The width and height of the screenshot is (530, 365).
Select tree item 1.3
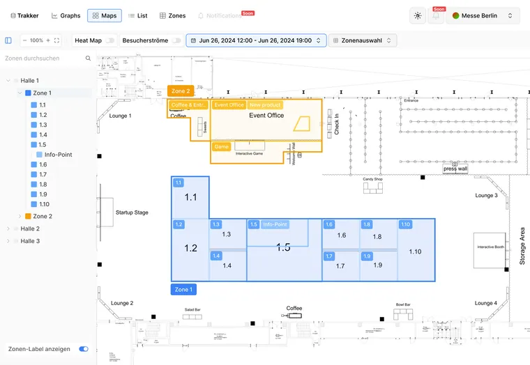[x=43, y=125]
